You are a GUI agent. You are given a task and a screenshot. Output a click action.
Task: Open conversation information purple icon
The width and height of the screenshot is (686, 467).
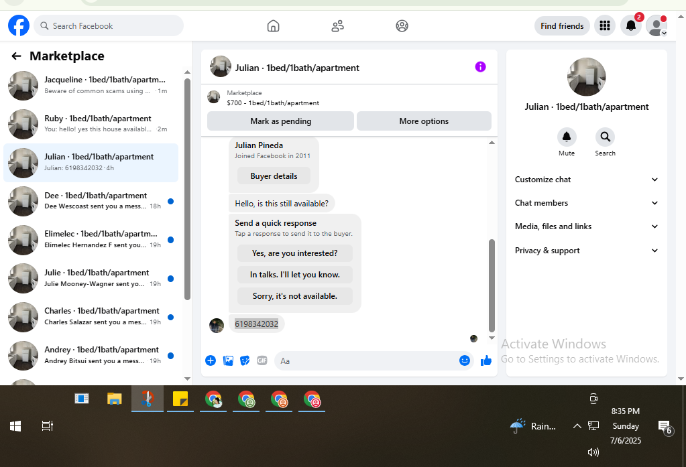tap(480, 67)
